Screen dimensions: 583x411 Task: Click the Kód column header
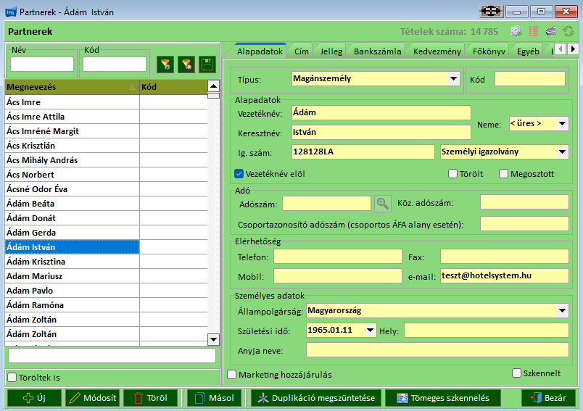tap(173, 87)
